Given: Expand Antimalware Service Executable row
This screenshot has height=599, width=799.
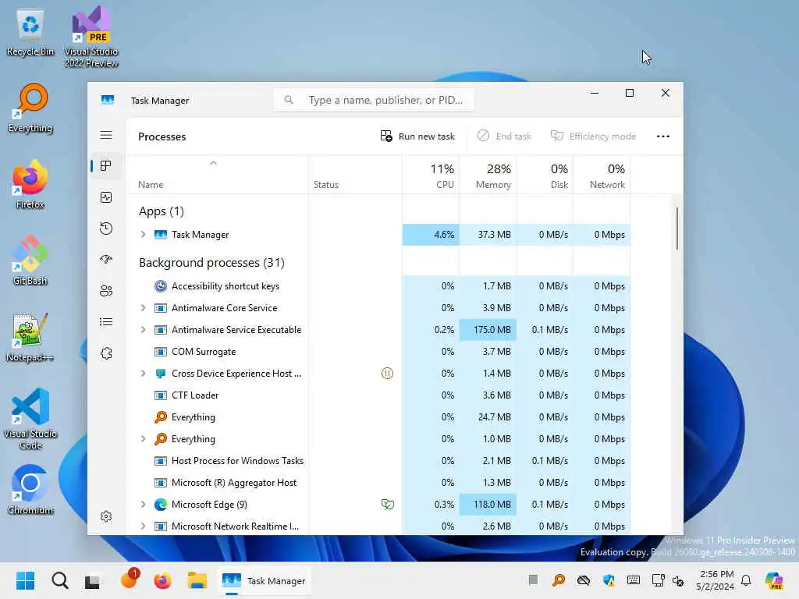Looking at the screenshot, I should (144, 330).
